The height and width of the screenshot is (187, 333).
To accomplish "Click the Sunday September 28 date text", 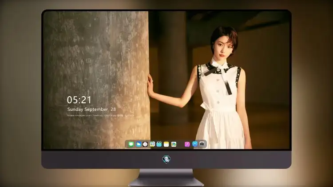I will (91, 109).
